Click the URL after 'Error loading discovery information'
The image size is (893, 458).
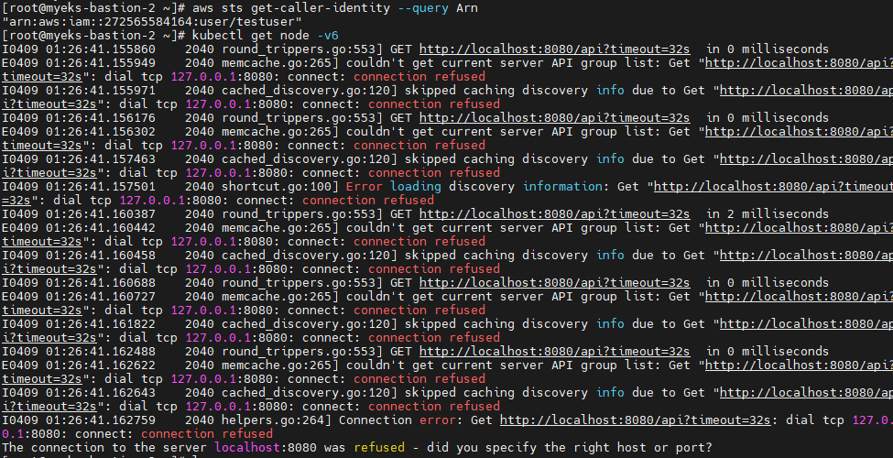pyautogui.click(x=771, y=186)
